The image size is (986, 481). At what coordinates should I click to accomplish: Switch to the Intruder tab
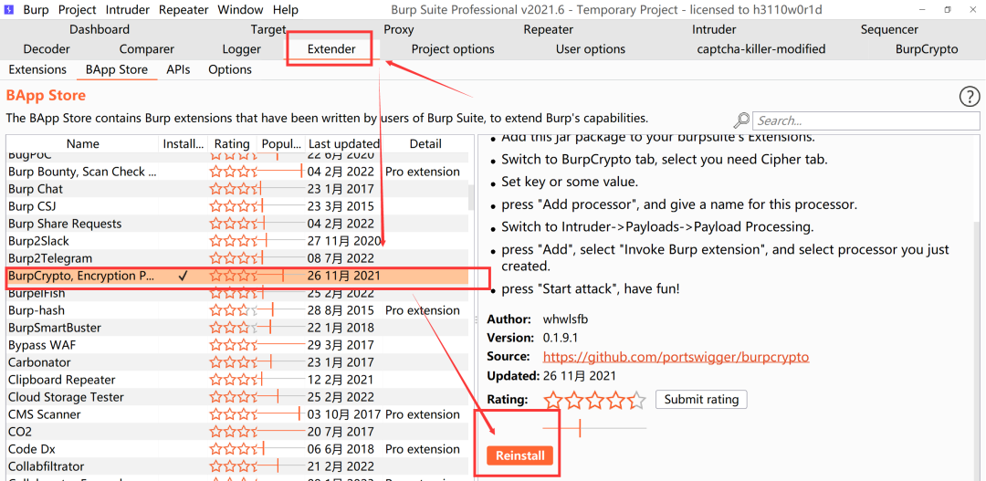pyautogui.click(x=714, y=29)
